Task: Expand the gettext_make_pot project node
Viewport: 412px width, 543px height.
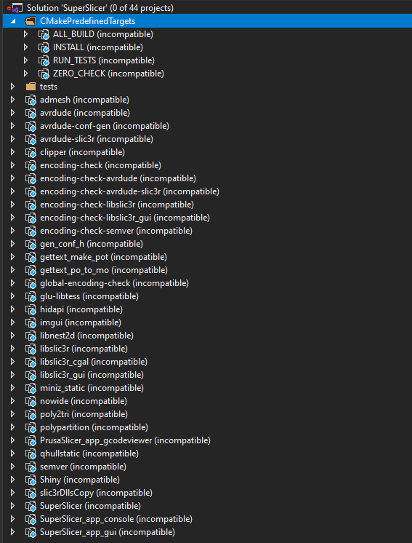Action: pos(12,257)
